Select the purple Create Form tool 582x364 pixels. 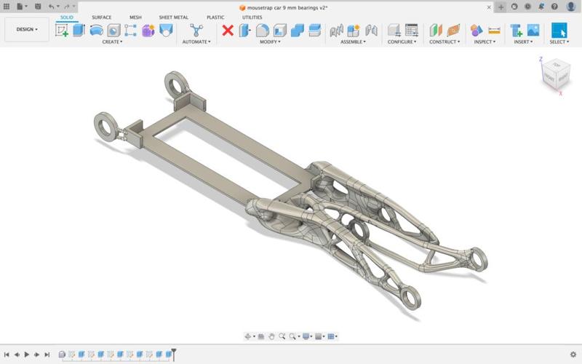point(148,31)
